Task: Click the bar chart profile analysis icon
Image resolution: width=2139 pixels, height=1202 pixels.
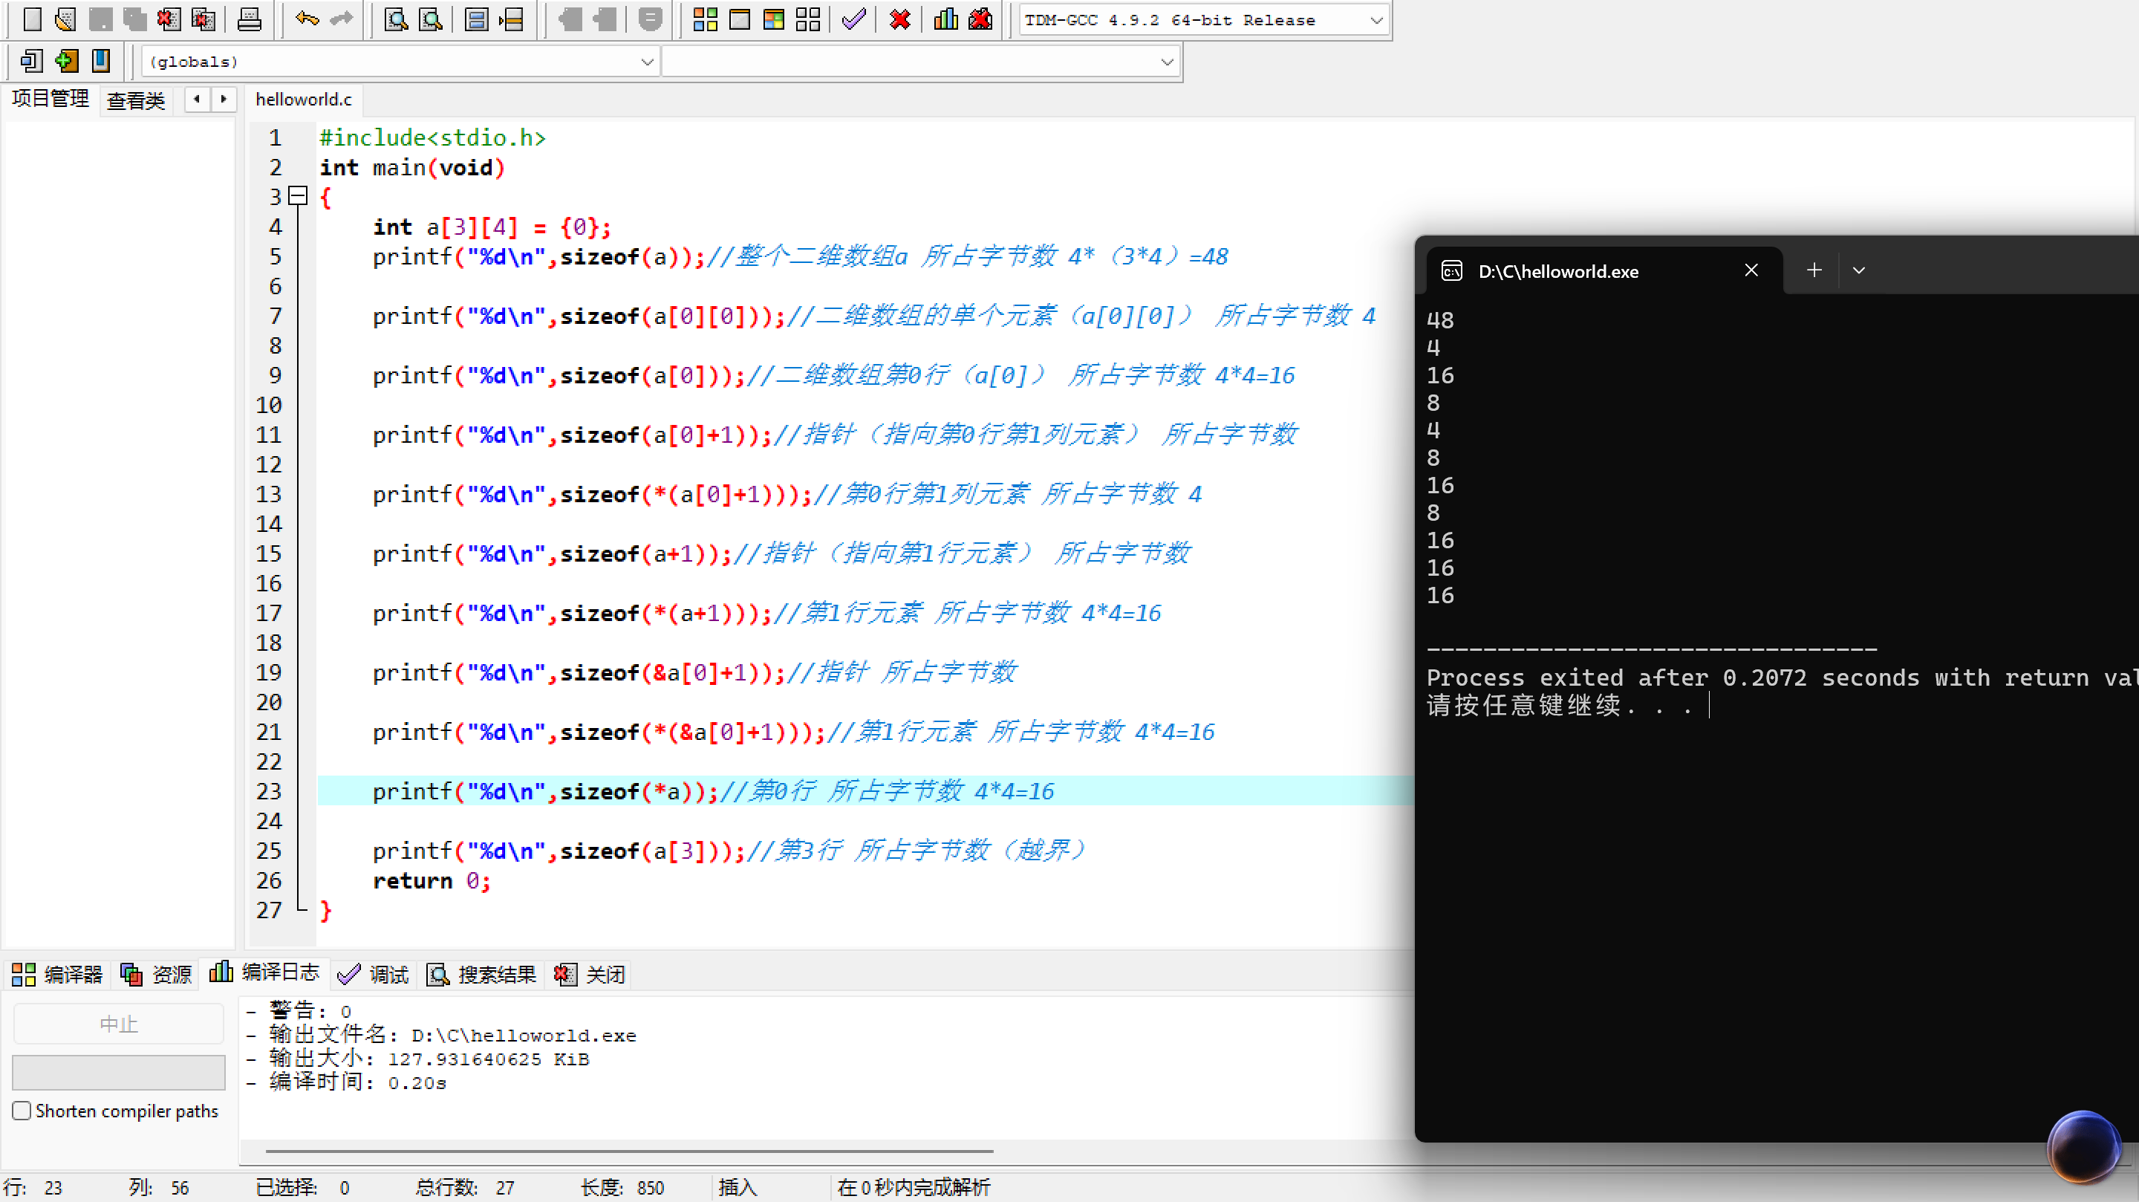Action: [945, 19]
